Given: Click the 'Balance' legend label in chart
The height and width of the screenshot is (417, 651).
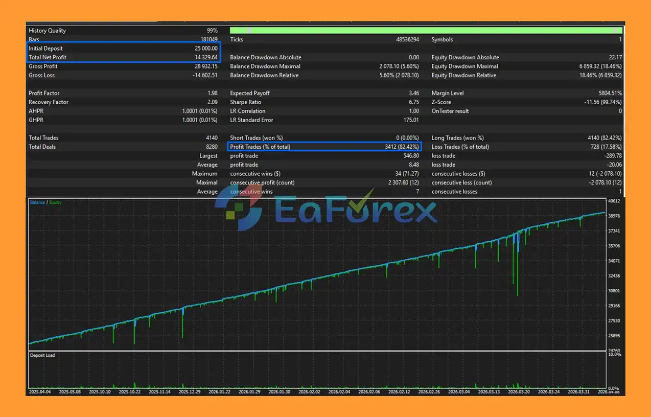Looking at the screenshot, I should [37, 202].
